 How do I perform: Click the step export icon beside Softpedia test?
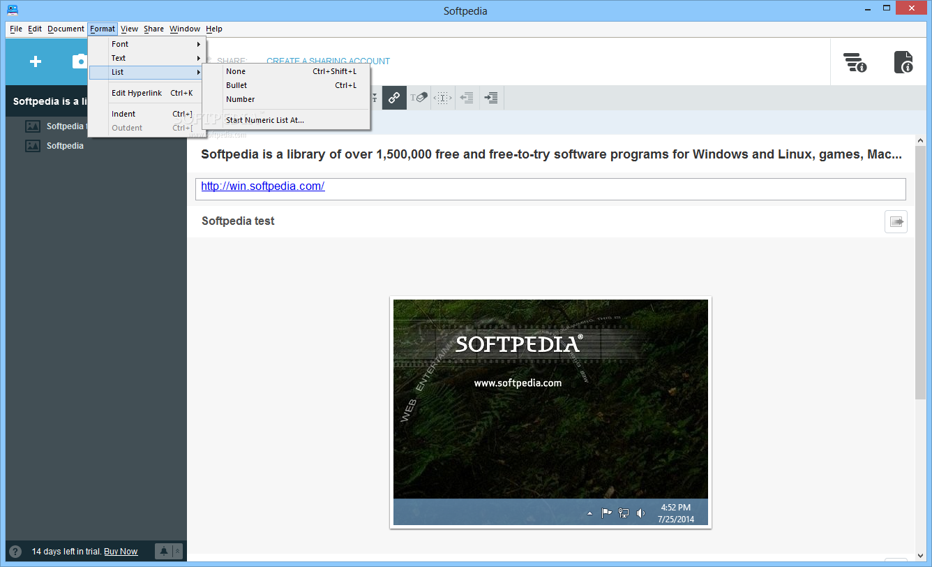pos(896,221)
